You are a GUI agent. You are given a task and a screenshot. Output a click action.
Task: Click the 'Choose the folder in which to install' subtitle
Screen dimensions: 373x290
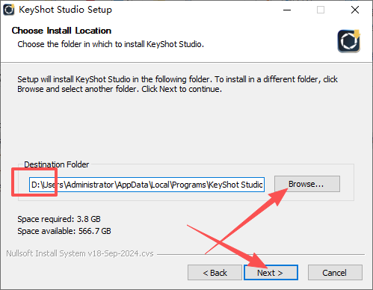point(111,44)
